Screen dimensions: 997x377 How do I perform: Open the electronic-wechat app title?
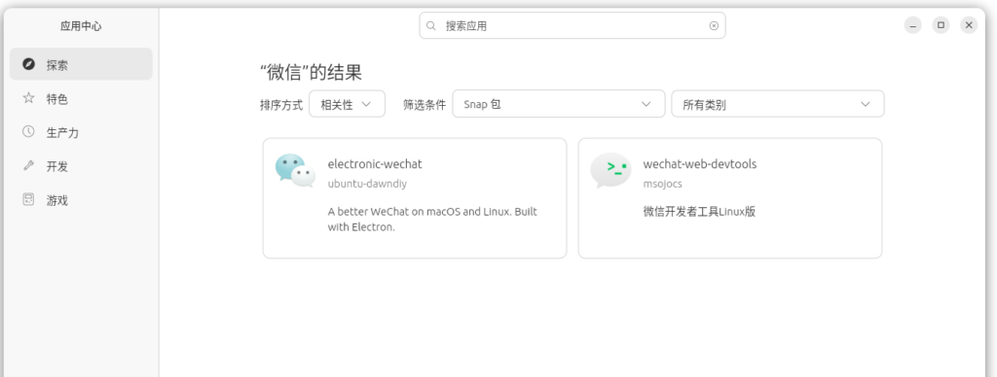click(x=375, y=164)
